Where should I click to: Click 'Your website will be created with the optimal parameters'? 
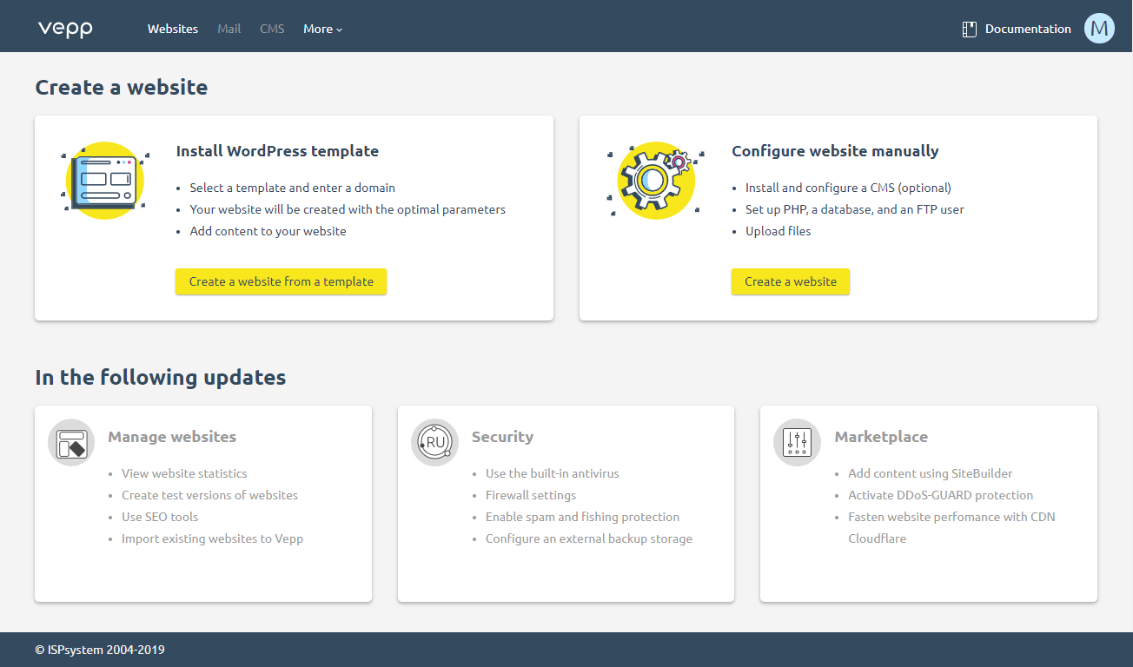coord(348,209)
